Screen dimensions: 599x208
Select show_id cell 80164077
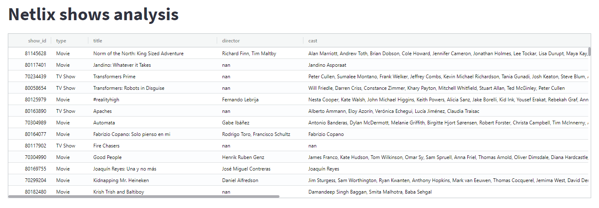tap(30, 134)
